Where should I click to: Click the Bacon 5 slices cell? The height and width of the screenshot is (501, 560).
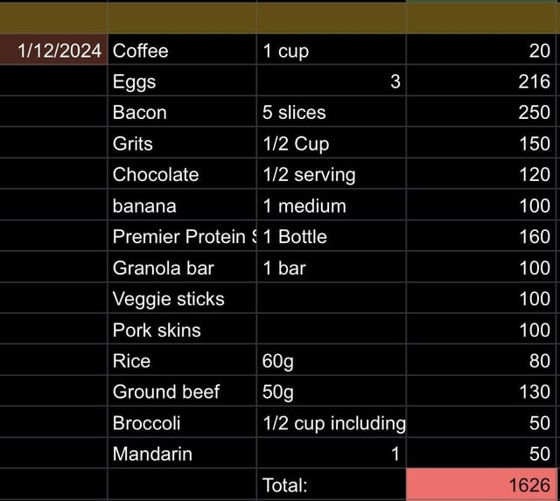(331, 112)
